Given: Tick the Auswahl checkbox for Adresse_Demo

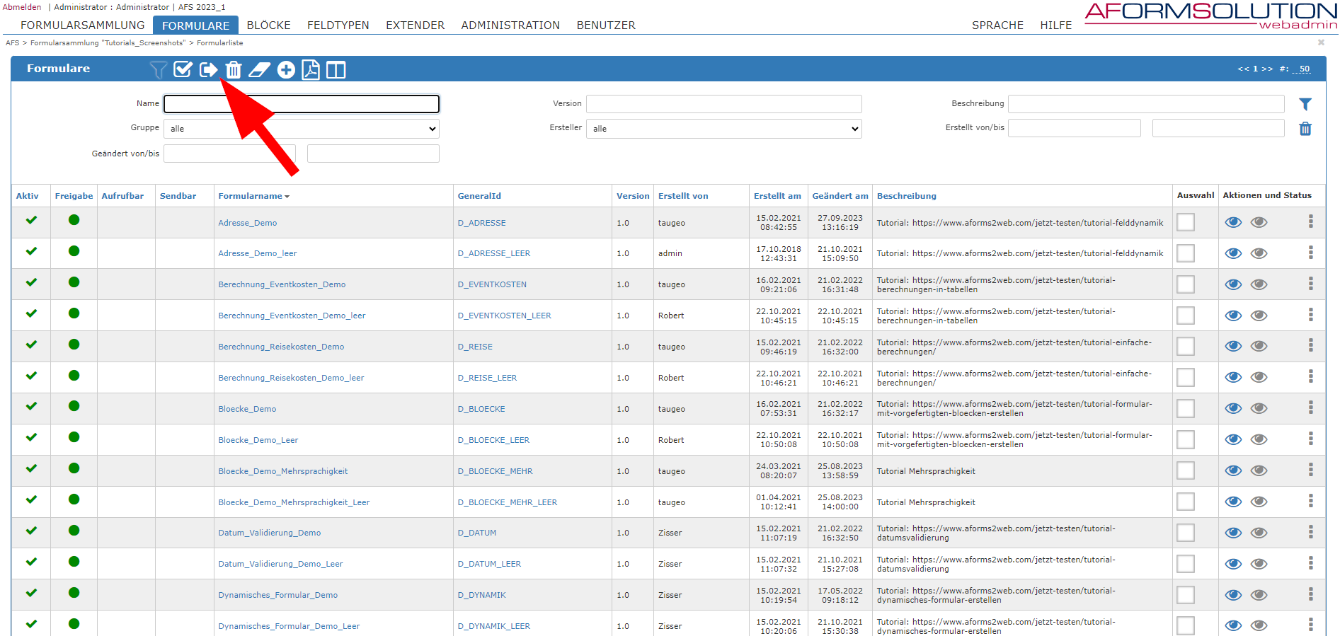Looking at the screenshot, I should 1186,222.
